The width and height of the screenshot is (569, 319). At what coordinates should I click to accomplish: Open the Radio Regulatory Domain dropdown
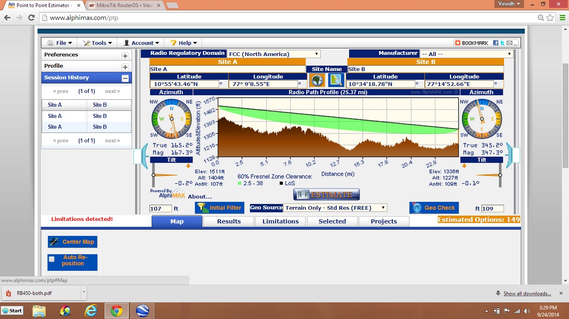point(274,54)
